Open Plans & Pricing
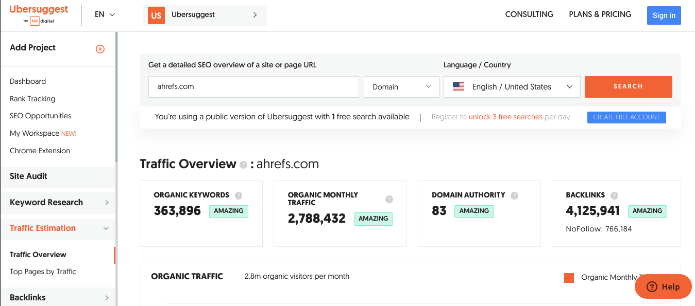 point(600,14)
